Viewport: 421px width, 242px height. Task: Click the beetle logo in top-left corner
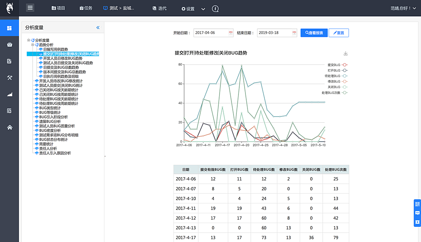point(10,8)
